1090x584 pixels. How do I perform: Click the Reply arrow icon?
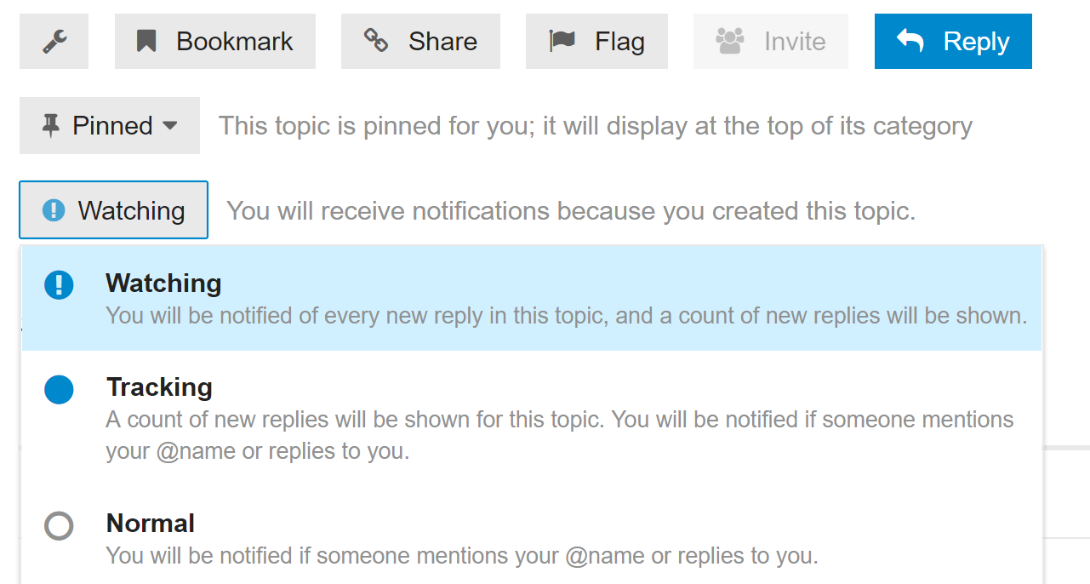pyautogui.click(x=910, y=40)
